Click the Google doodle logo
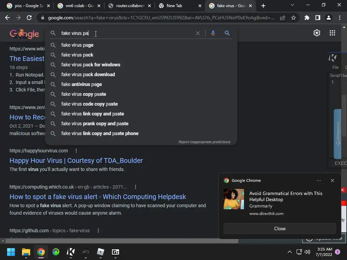Image resolution: width=347 pixels, height=260 pixels. 24,34
